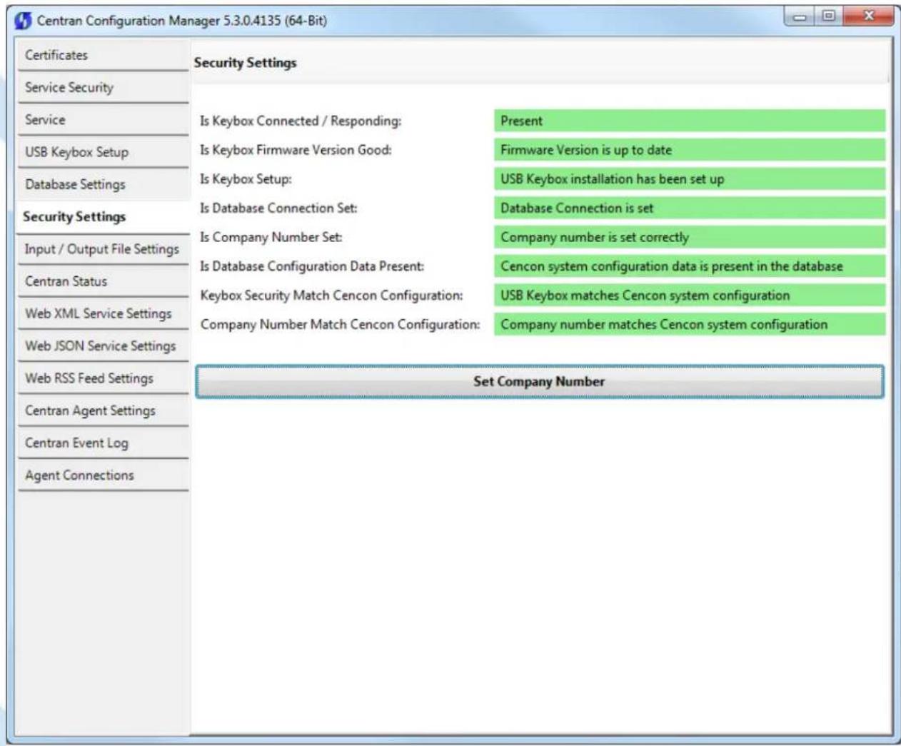Select the Agent Connections tab
901x746 pixels.
coord(103,475)
